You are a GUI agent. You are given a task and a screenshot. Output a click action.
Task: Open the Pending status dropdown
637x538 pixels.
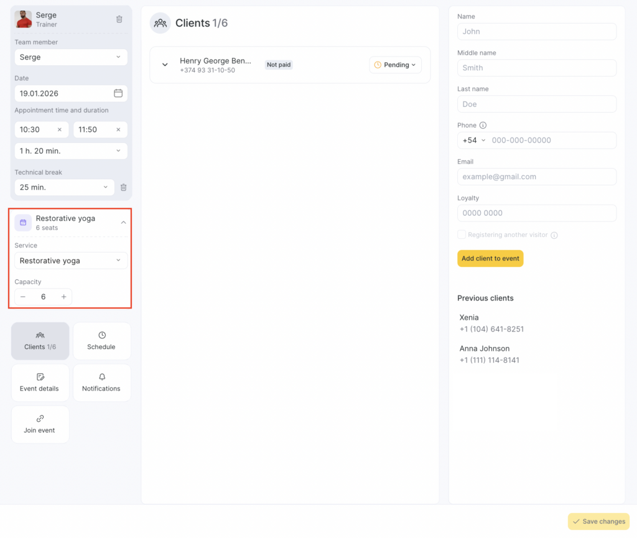pos(396,65)
